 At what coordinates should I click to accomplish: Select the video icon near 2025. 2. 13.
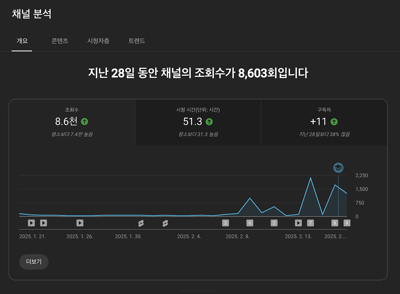298,223
